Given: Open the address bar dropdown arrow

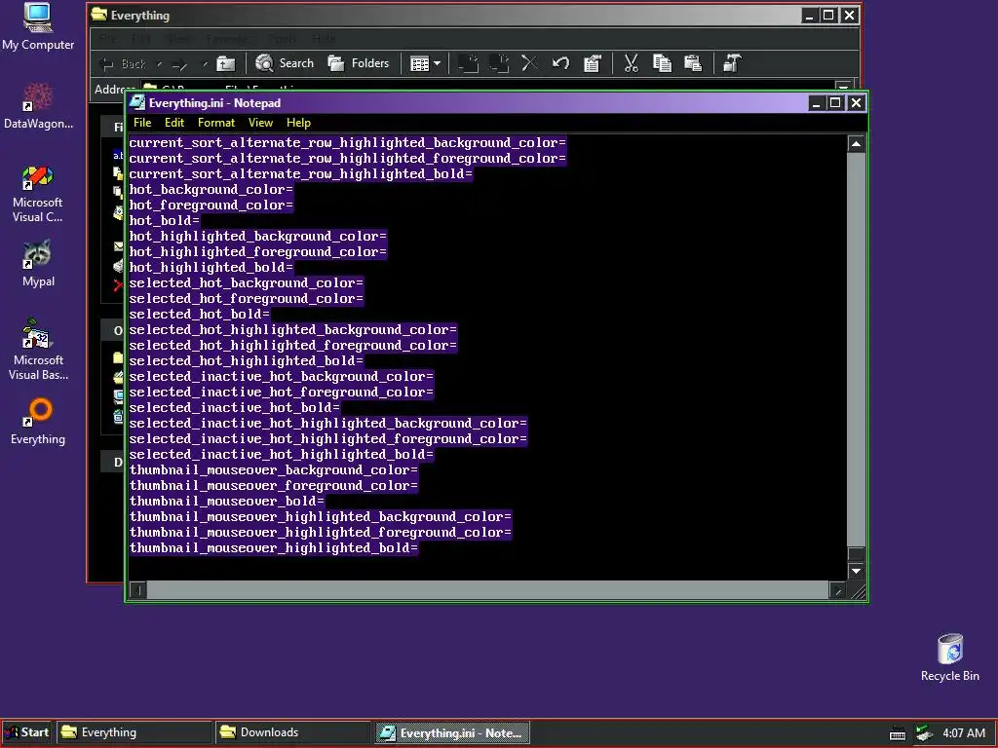Looking at the screenshot, I should (843, 87).
